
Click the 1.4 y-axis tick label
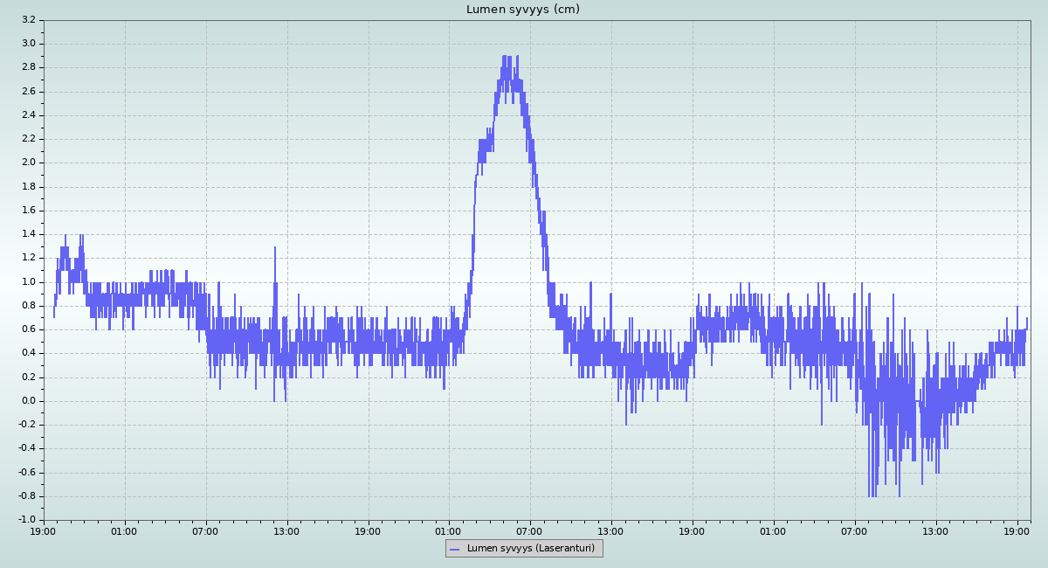[x=28, y=234]
